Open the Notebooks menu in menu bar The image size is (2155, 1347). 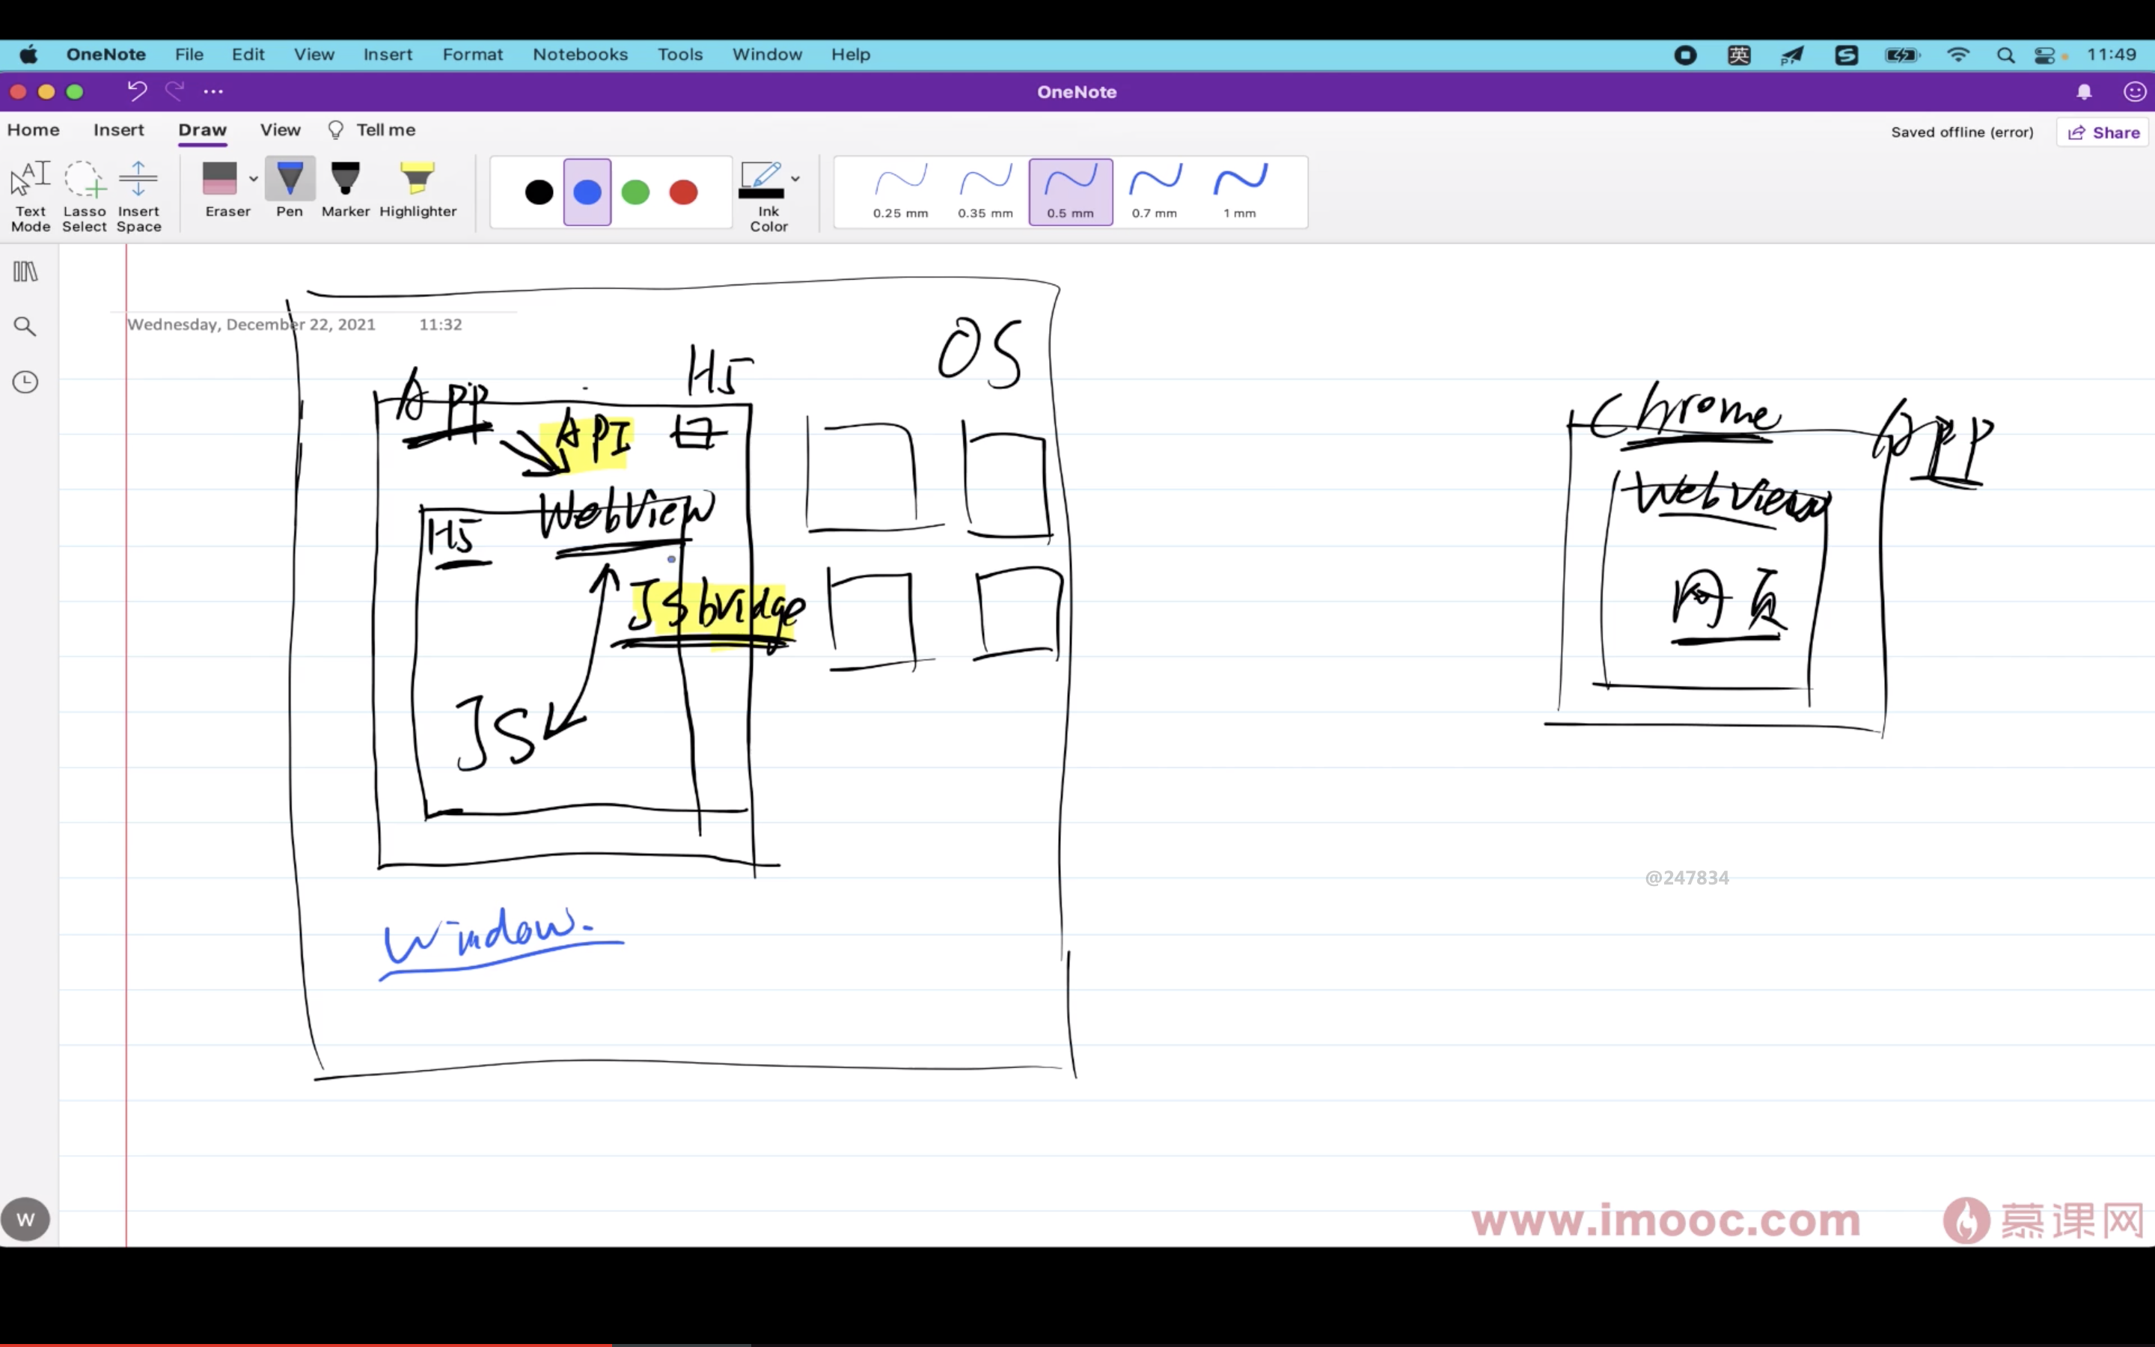coord(580,55)
